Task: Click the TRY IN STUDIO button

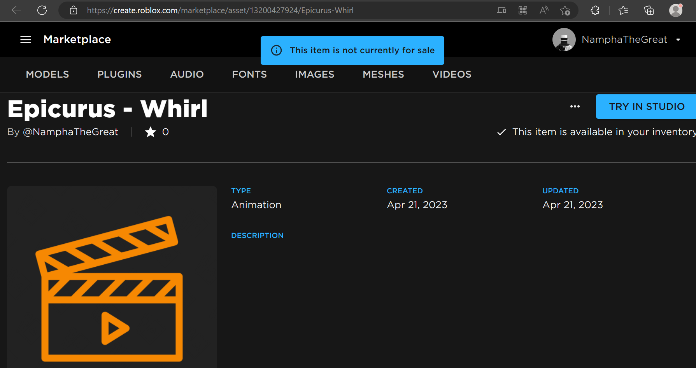Action: pos(646,106)
